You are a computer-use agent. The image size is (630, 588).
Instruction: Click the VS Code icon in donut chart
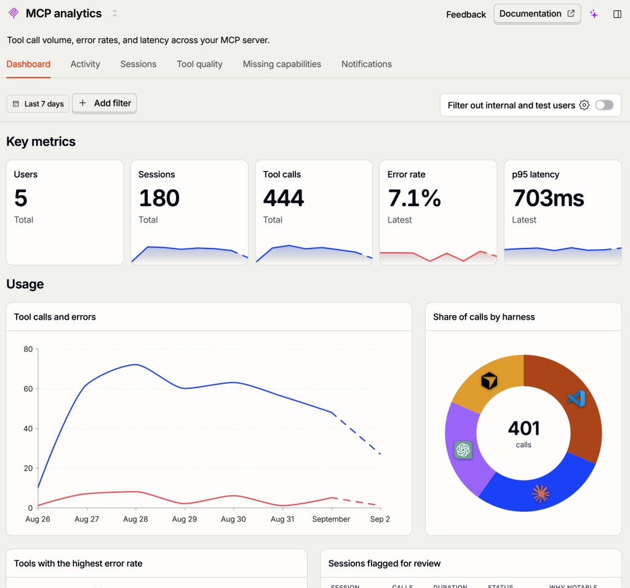[576, 399]
